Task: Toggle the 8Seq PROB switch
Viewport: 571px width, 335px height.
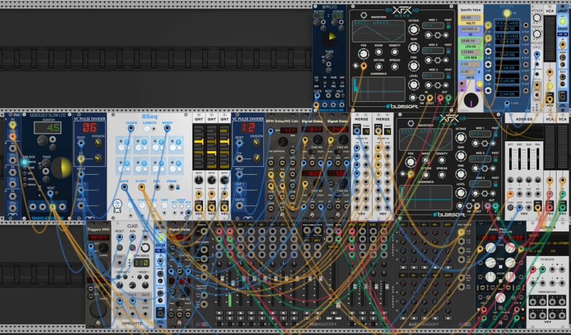Action: click(178, 187)
